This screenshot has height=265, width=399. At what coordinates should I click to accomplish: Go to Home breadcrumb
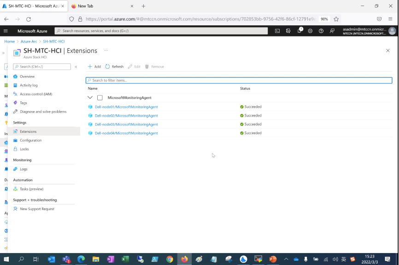(9, 41)
